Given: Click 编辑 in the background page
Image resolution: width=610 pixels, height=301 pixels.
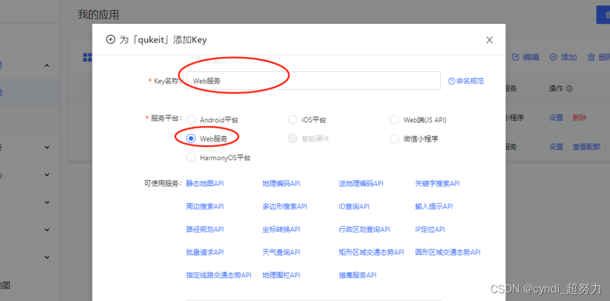Looking at the screenshot, I should click(x=531, y=57).
